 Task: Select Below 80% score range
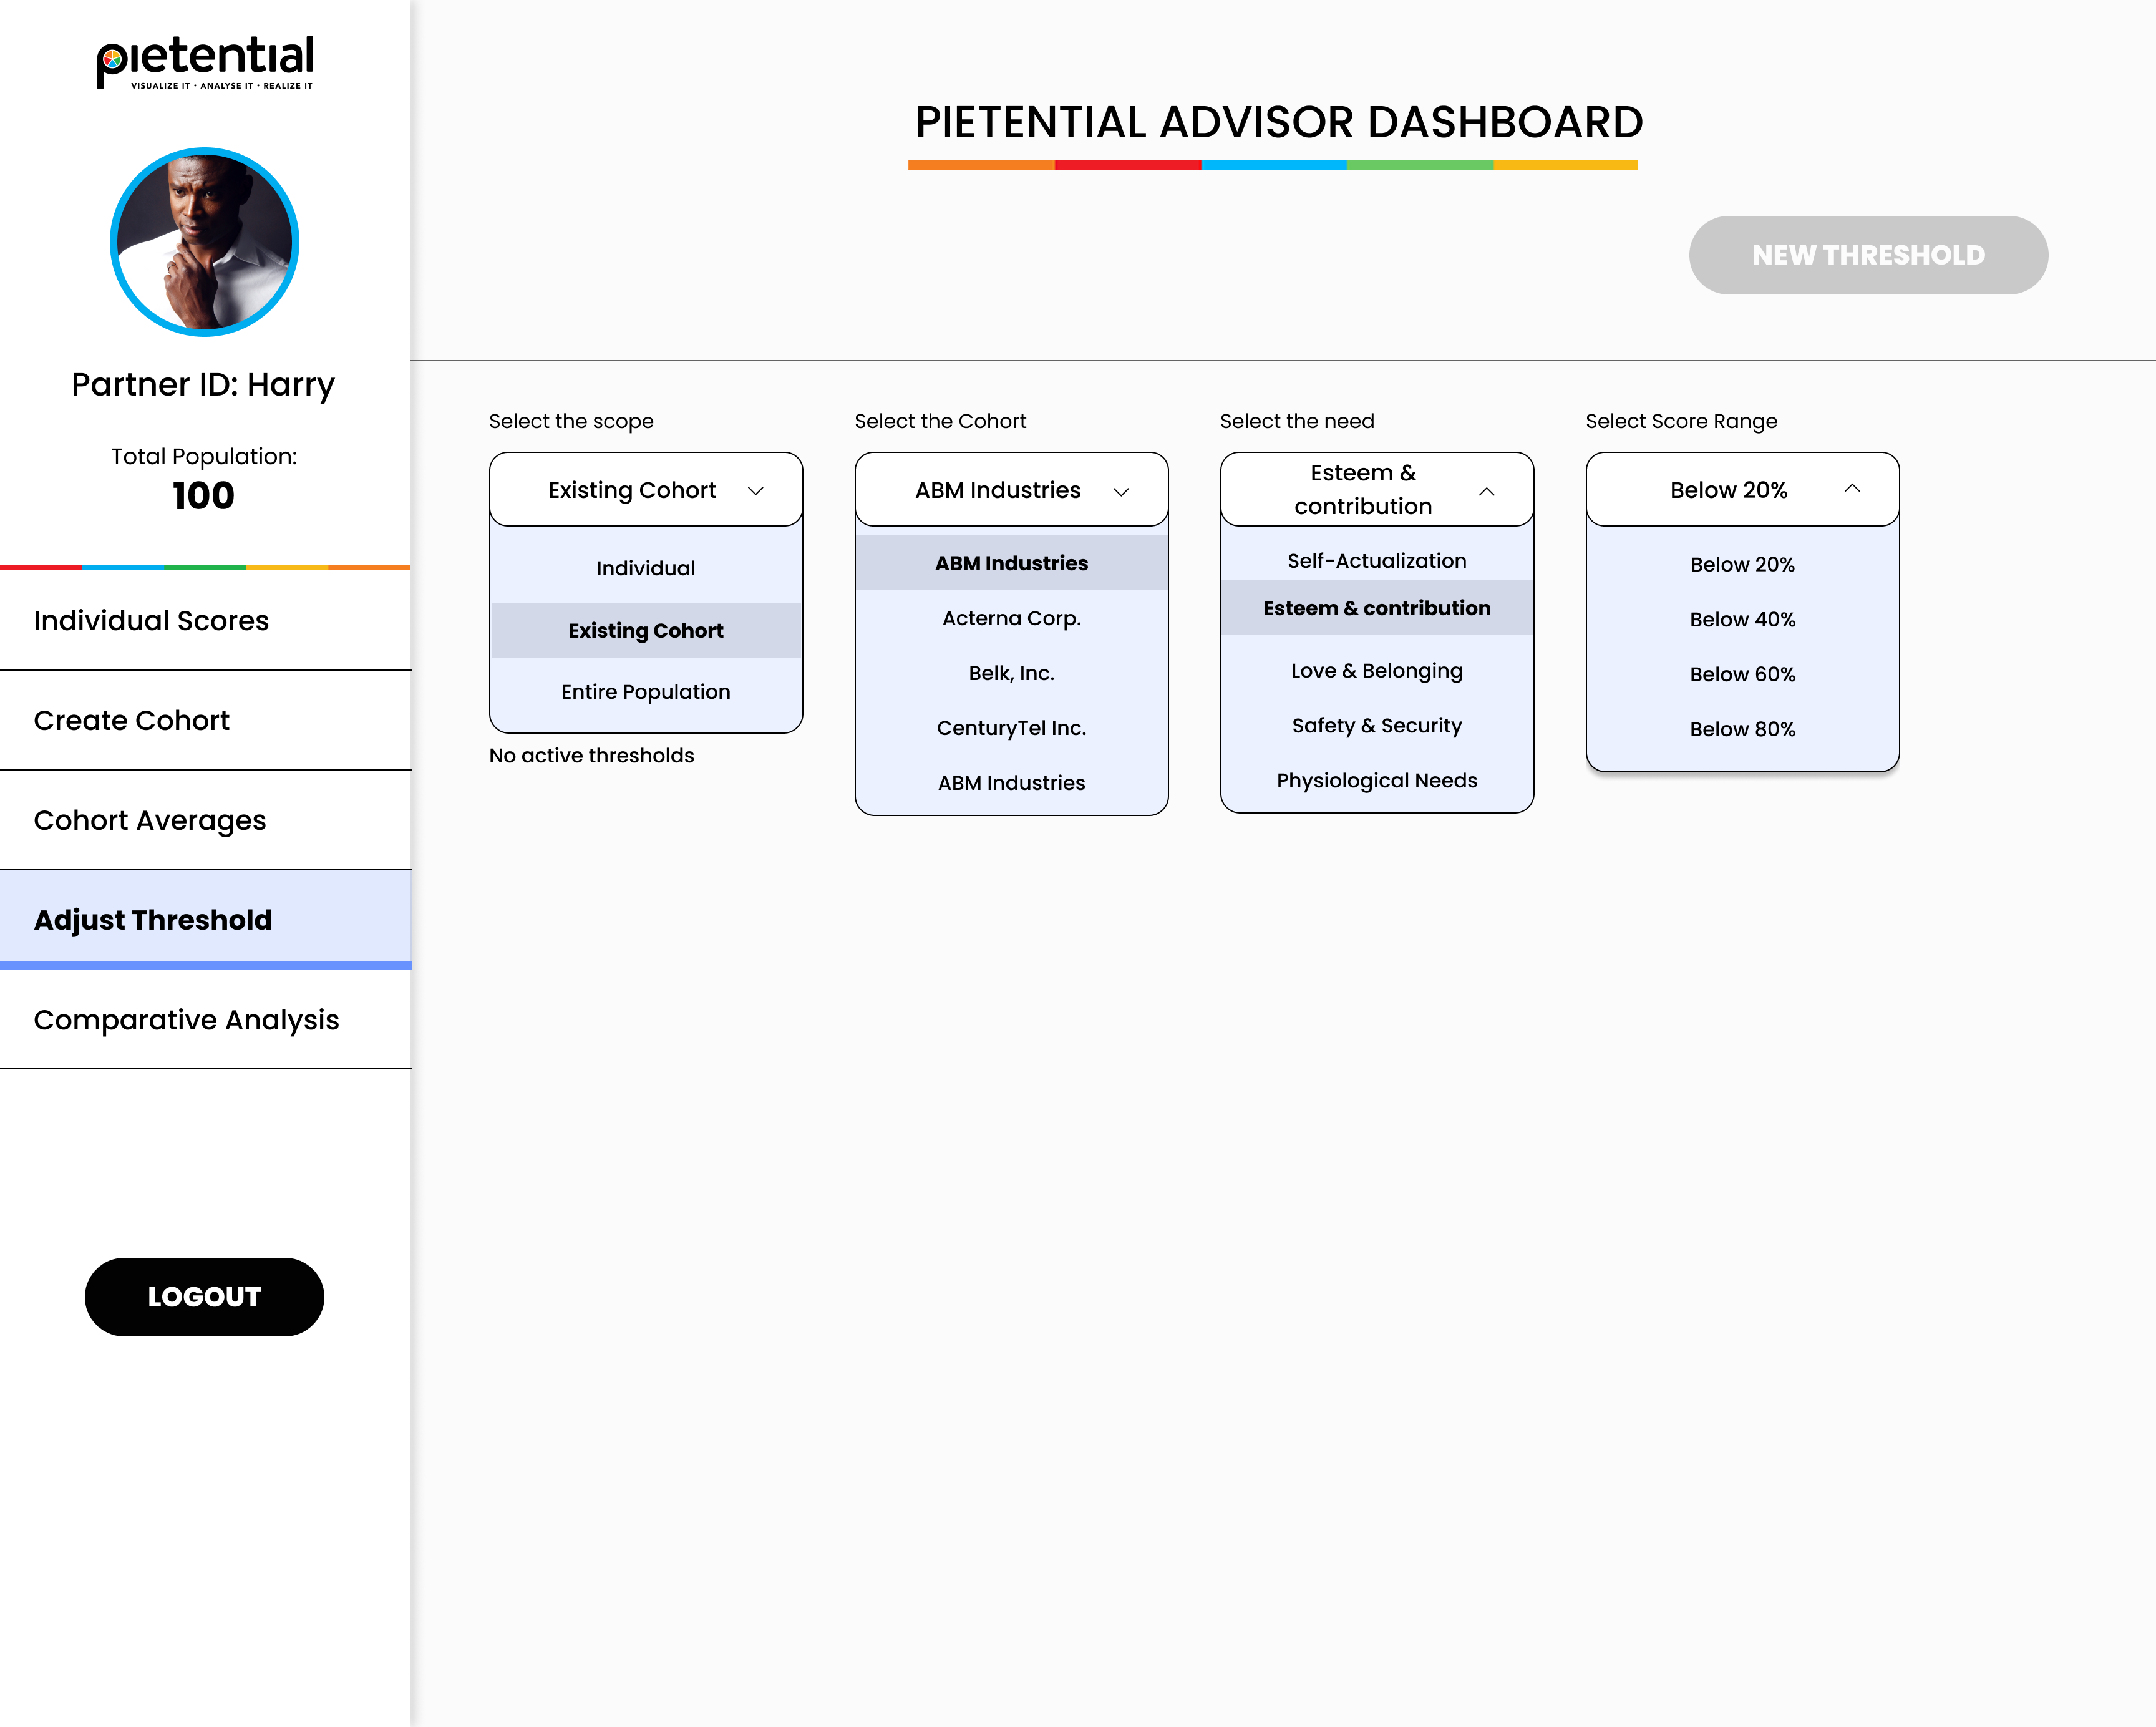[x=1742, y=729]
